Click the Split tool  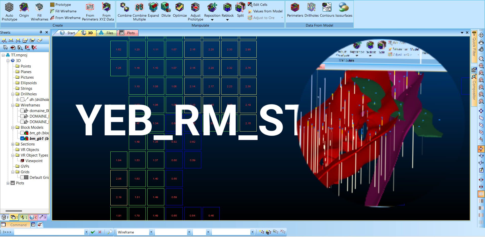click(x=240, y=10)
